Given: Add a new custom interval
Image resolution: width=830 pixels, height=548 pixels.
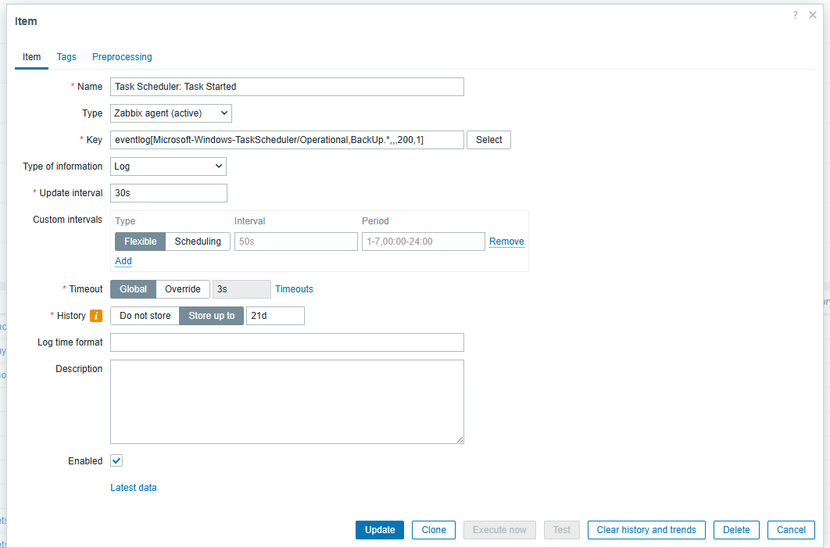Looking at the screenshot, I should click(x=123, y=261).
